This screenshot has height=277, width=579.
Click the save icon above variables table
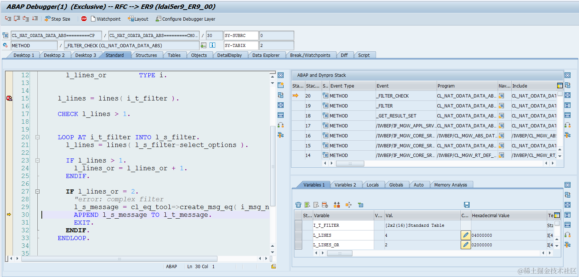tap(467, 205)
